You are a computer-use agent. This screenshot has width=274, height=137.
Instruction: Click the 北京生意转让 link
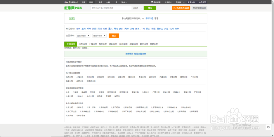tap(186, 108)
